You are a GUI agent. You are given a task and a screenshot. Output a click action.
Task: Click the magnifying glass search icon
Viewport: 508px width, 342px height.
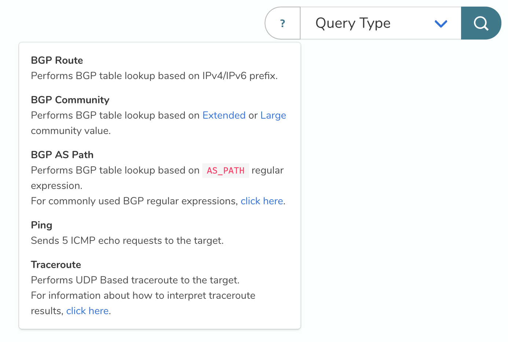[x=481, y=23]
